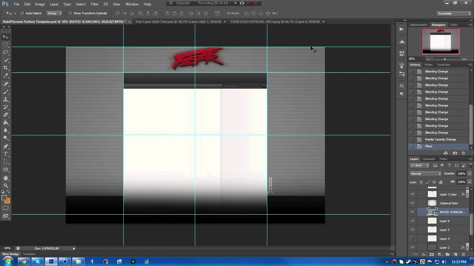Create a new layer in Layers panel
This screenshot has width=474, height=266.
pos(455,255)
